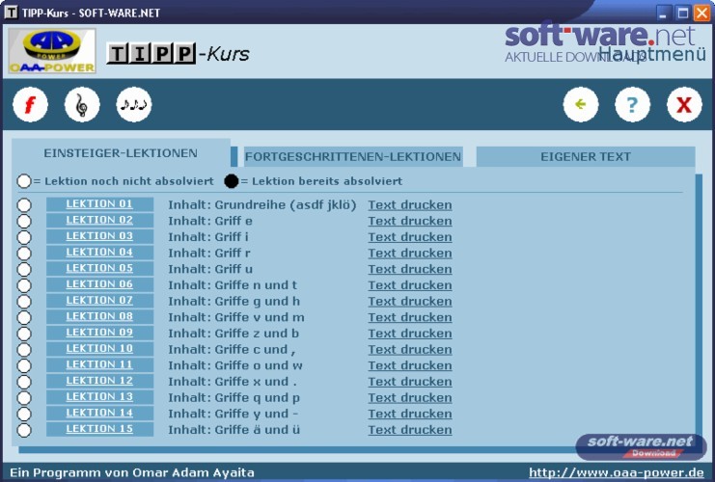Click 'Lektion bereits absolviert' legend text
This screenshot has height=482, width=715.
(327, 181)
